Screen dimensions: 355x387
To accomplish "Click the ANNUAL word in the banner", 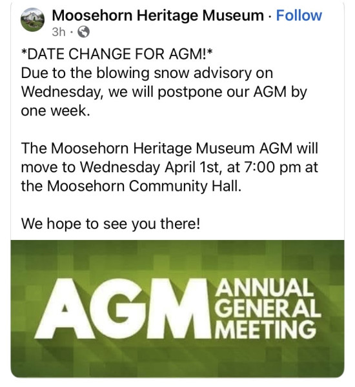I will [x=263, y=287].
